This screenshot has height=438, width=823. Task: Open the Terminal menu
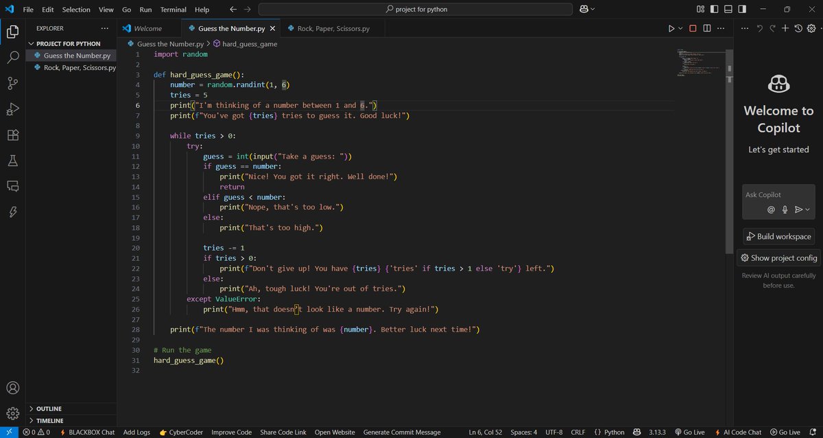pos(174,10)
